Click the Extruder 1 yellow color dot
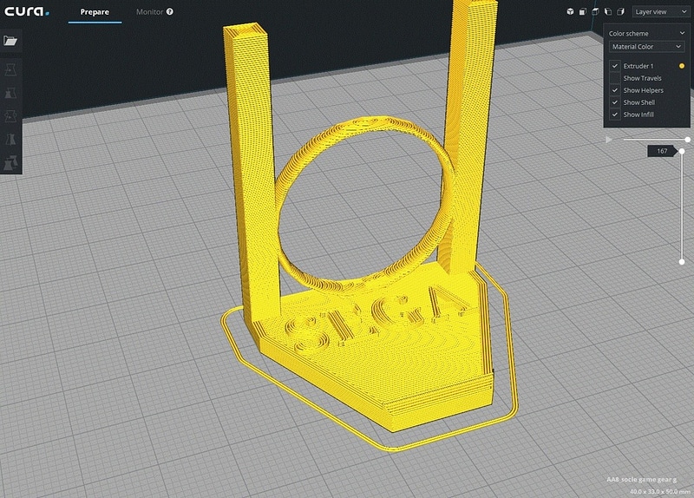694x498 pixels. (x=682, y=66)
